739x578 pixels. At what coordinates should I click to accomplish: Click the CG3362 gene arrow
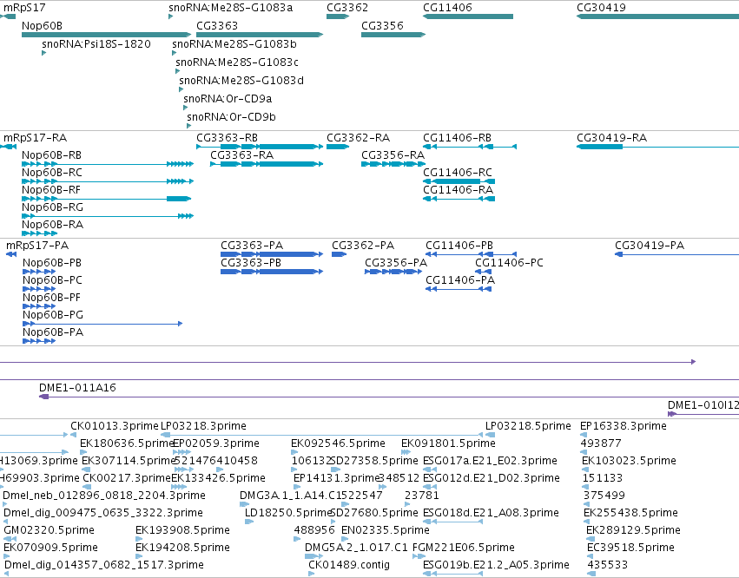[338, 16]
